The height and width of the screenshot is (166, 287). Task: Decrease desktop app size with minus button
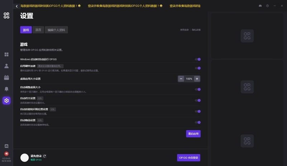pyautogui.click(x=181, y=79)
